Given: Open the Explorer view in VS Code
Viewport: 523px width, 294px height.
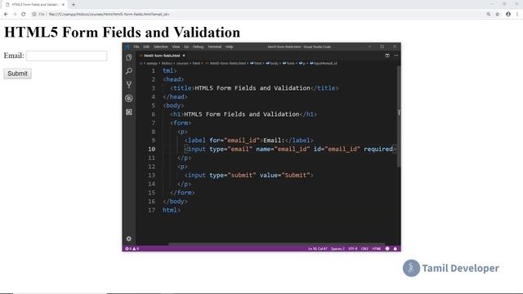Looking at the screenshot, I should coord(129,57).
